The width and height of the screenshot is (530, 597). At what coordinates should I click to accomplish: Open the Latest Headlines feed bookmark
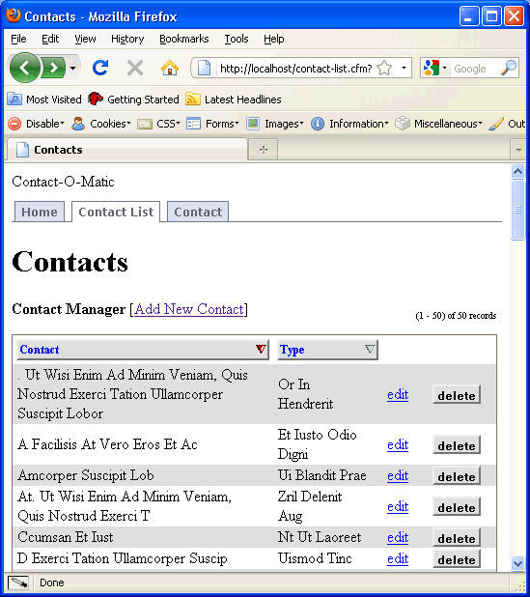[234, 99]
